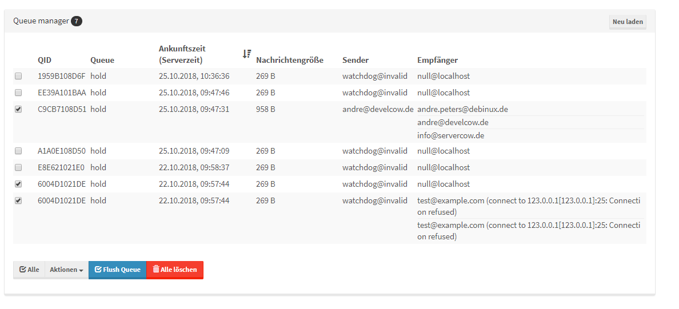This screenshot has height=309, width=679.
Task: Sort by the Nachrichtengröße column header
Action: tap(290, 60)
